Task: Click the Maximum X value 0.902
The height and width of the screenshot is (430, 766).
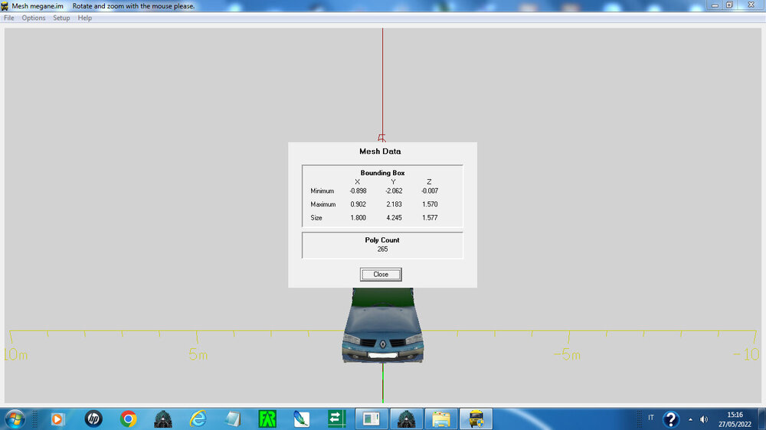Action: click(358, 204)
